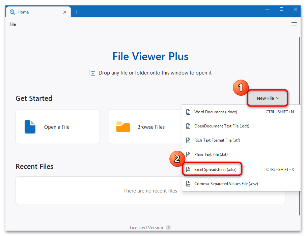The height and width of the screenshot is (236, 306).
Task: Click the green Excel Spreadsheet icon
Action: (x=188, y=169)
